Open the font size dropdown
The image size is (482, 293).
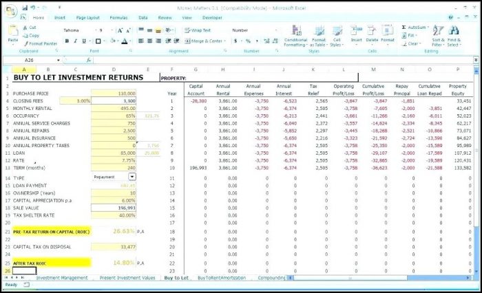112,30
